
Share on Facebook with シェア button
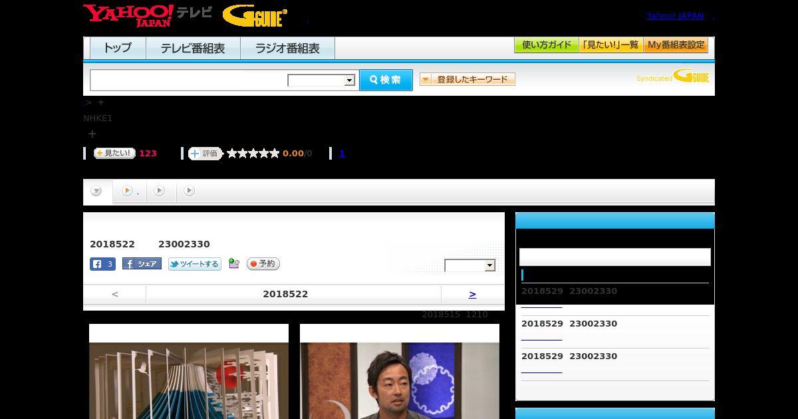(x=142, y=264)
